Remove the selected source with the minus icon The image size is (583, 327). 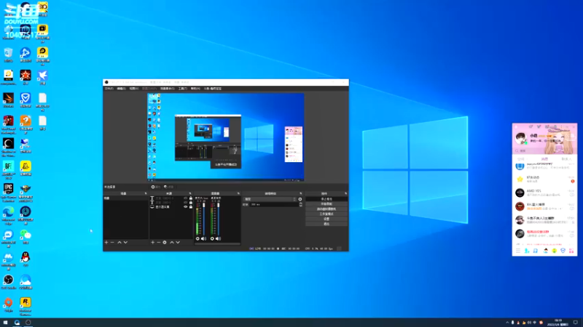coord(158,243)
